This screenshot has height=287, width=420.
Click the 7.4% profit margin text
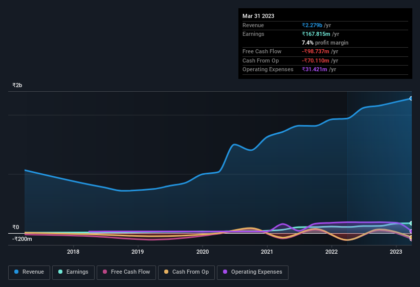click(325, 43)
